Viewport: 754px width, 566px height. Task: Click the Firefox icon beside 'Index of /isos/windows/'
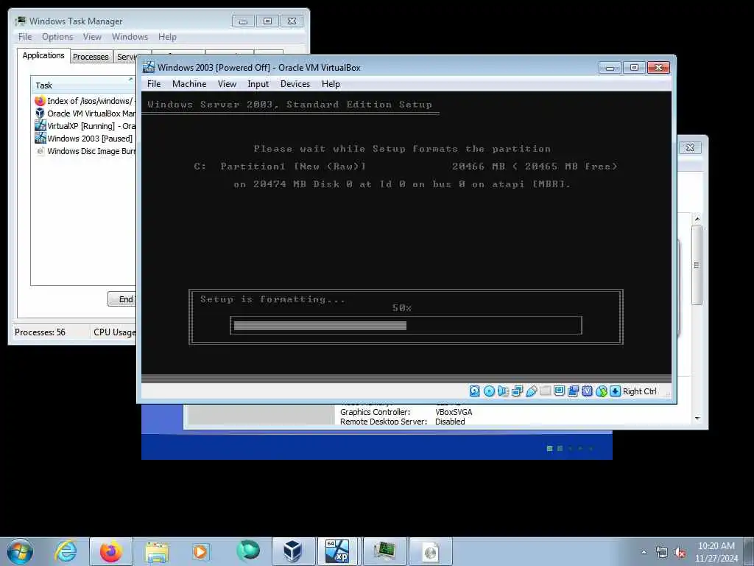pos(40,101)
